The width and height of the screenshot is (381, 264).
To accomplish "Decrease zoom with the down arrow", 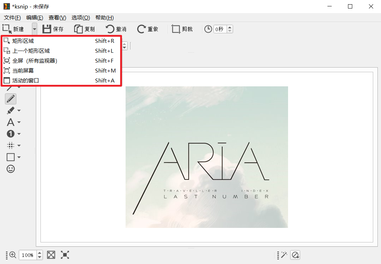I will [40, 257].
